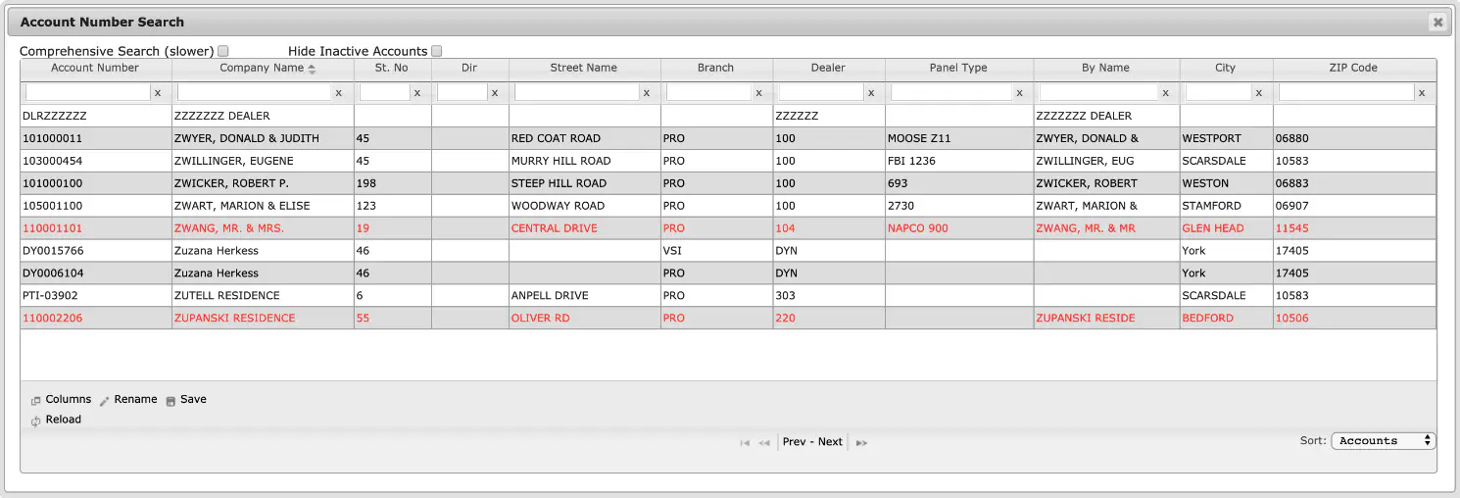Viewport: 1460px width, 498px height.
Task: Focus the City filter field
Action: point(1218,92)
